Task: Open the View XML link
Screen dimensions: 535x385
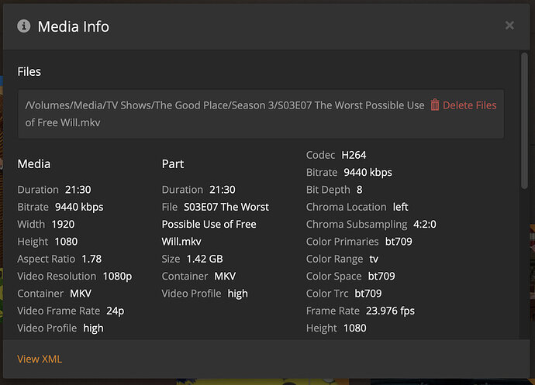Action: pyautogui.click(x=40, y=359)
